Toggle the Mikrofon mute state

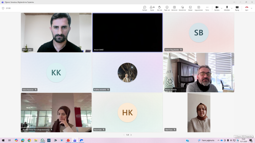click(x=227, y=8)
